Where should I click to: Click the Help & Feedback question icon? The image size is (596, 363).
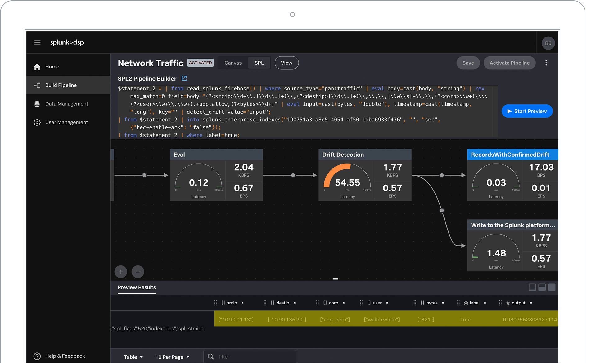point(37,356)
